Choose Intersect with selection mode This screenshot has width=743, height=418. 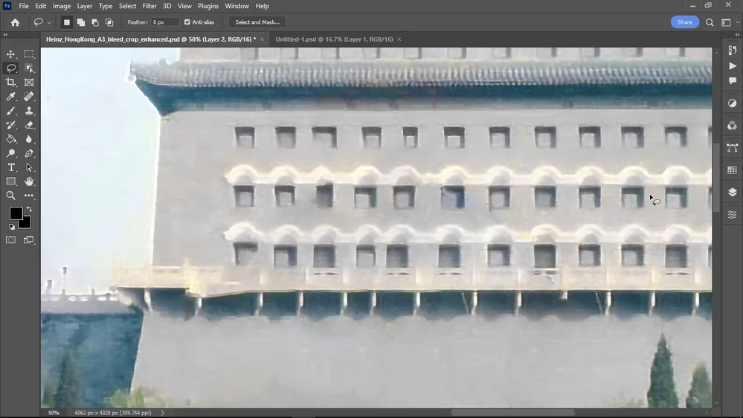[109, 22]
